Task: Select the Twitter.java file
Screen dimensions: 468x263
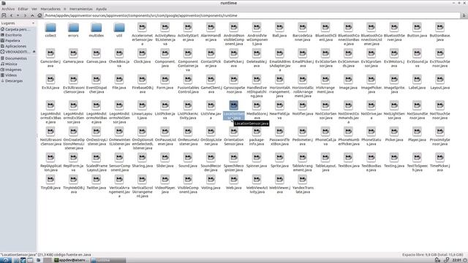Action: 96,183
